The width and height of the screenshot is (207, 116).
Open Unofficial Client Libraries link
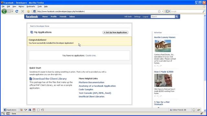[x=92, y=97]
